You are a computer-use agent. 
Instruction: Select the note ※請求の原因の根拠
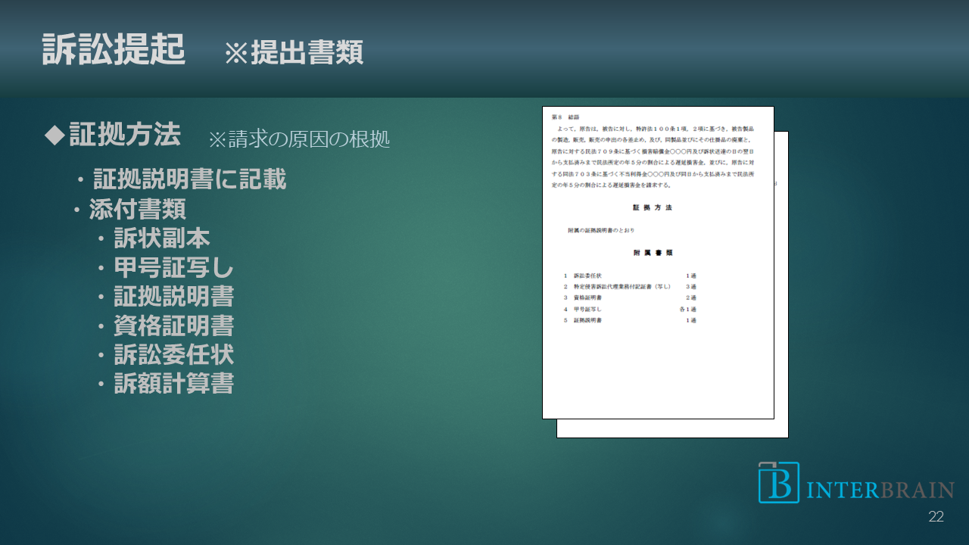tap(299, 139)
